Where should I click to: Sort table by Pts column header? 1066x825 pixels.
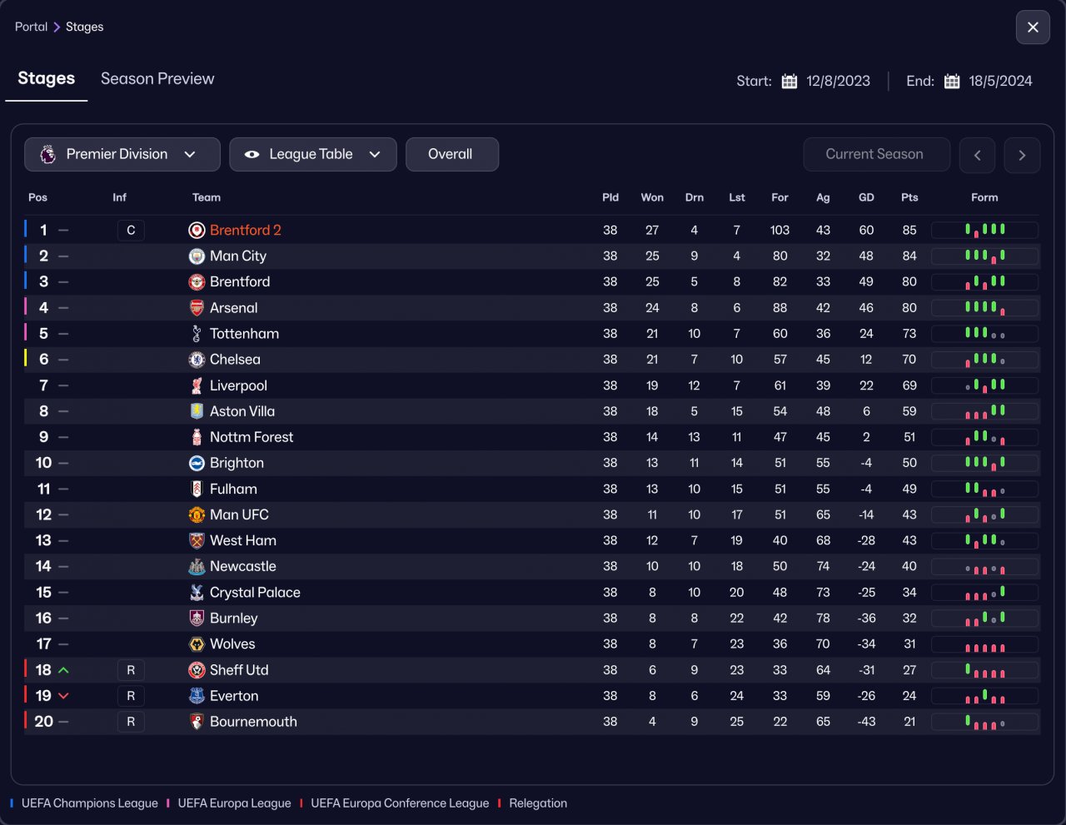[909, 198]
